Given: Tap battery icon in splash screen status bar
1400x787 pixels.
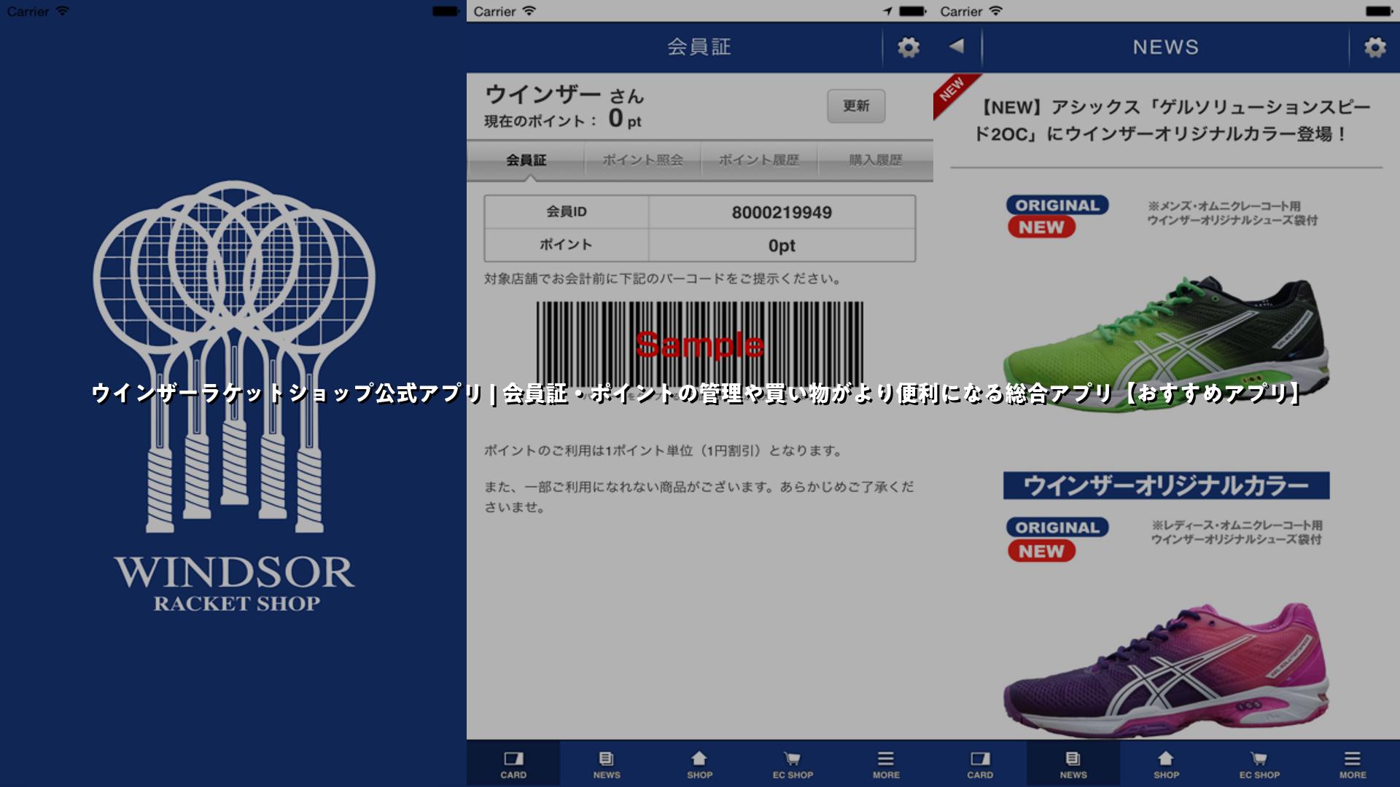Looking at the screenshot, I should pos(446,11).
